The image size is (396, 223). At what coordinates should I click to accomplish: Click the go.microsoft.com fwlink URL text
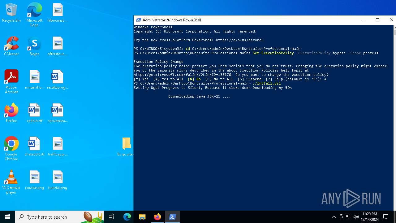pyautogui.click(x=183, y=75)
